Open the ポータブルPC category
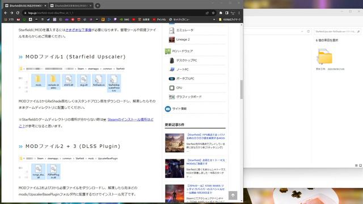363x204 pixels. (x=185, y=78)
